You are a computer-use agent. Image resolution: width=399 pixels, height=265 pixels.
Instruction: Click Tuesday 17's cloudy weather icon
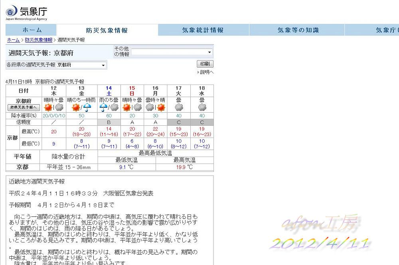click(x=179, y=107)
